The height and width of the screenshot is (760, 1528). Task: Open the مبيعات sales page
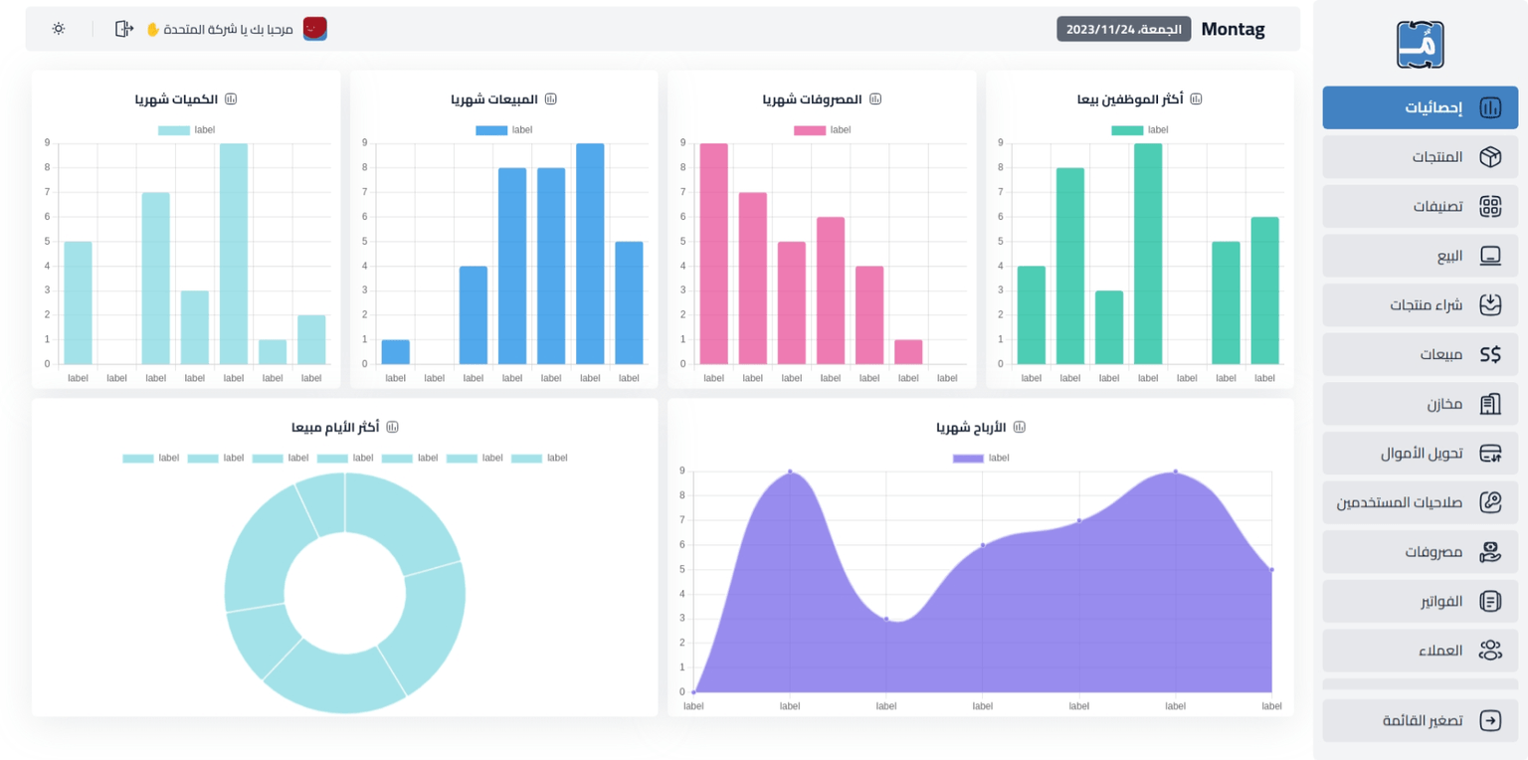1420,354
